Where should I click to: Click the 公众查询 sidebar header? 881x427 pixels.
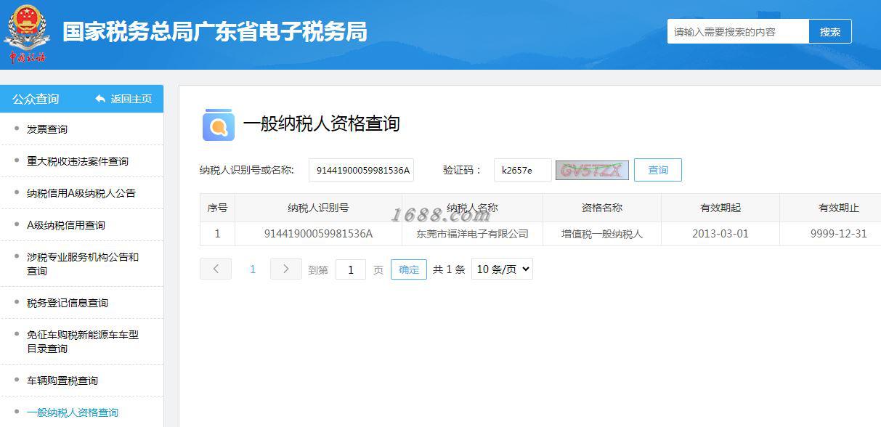36,99
